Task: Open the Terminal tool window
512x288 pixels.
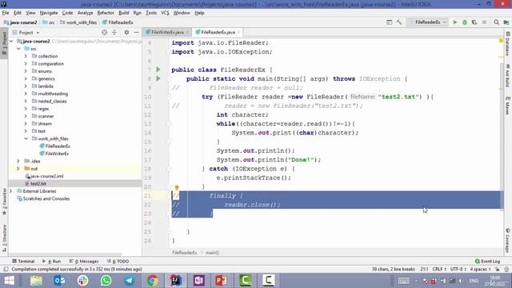Action: 23,262
